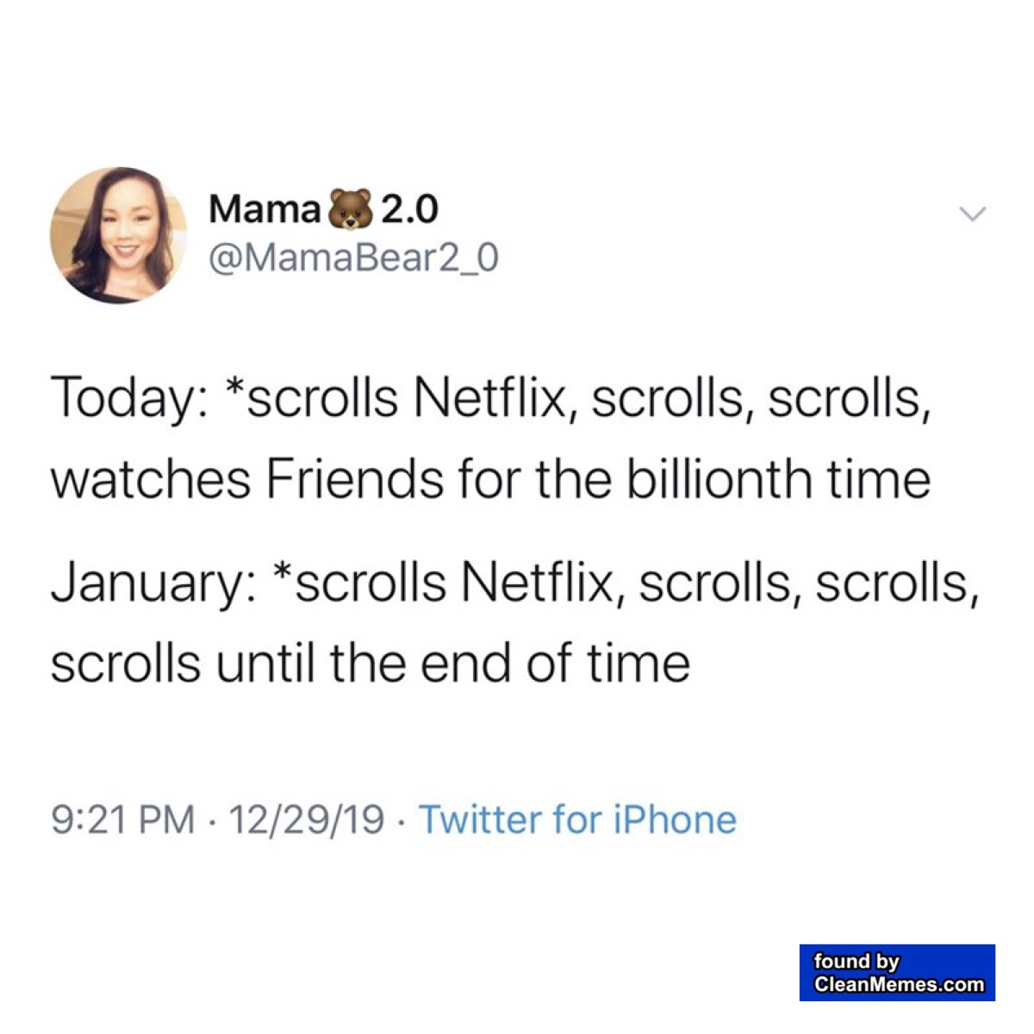The height and width of the screenshot is (1034, 1034).
Task: Open the @MamaBear2_0 handle
Action: pyautogui.click(x=353, y=257)
